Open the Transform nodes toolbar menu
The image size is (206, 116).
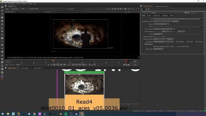point(2,35)
